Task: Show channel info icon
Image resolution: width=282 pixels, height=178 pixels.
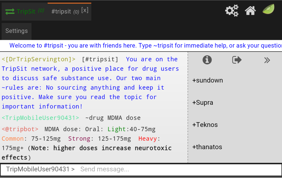Action: pyautogui.click(x=207, y=60)
